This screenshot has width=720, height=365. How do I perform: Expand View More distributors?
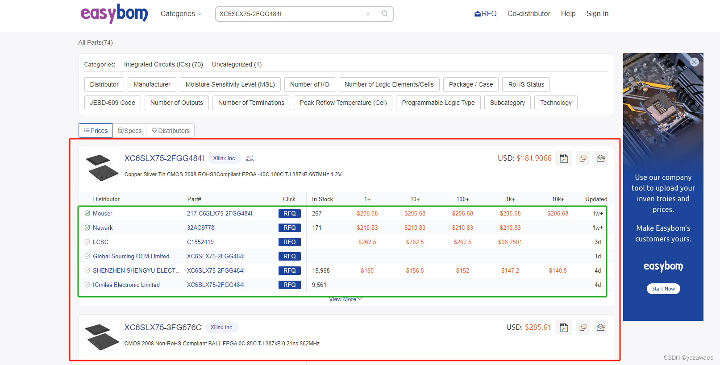[x=346, y=299]
